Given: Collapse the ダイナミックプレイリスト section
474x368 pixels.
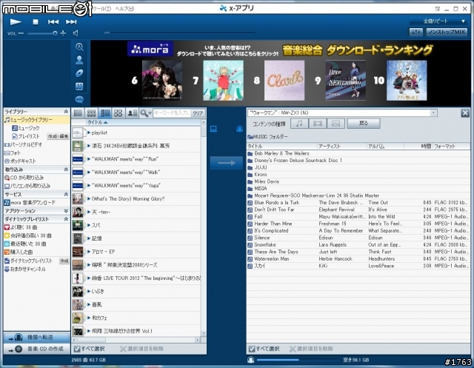Looking at the screenshot, I should (x=66, y=219).
